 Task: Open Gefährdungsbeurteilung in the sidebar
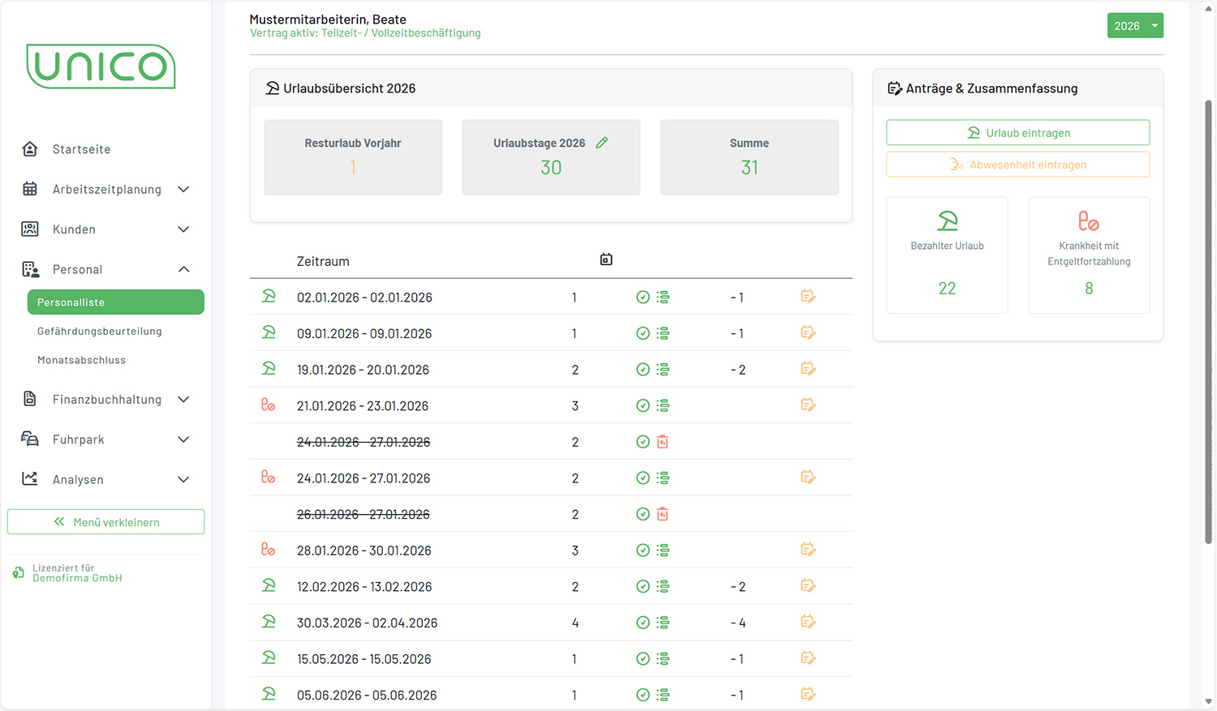99,331
